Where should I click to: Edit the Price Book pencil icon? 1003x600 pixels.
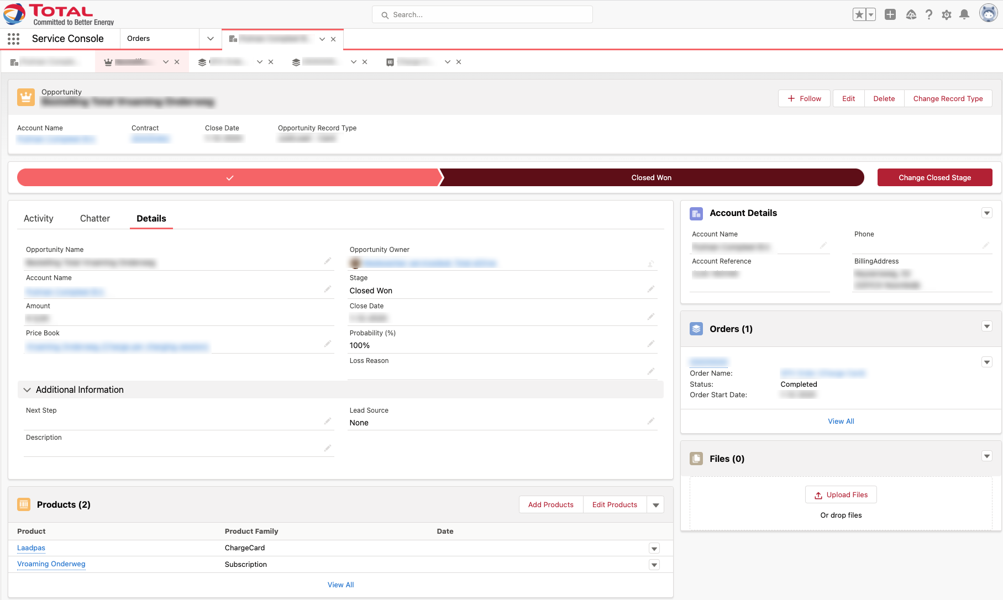point(328,344)
